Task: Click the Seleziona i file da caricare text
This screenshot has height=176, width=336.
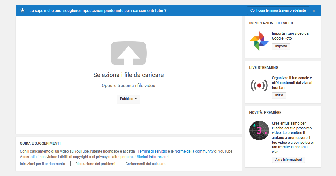Action: point(129,75)
